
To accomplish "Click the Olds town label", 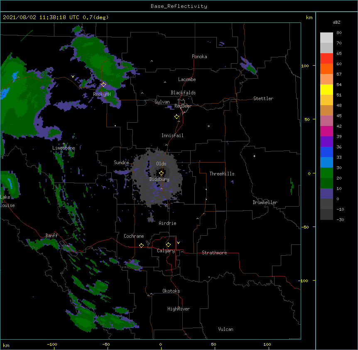I will (x=161, y=164).
